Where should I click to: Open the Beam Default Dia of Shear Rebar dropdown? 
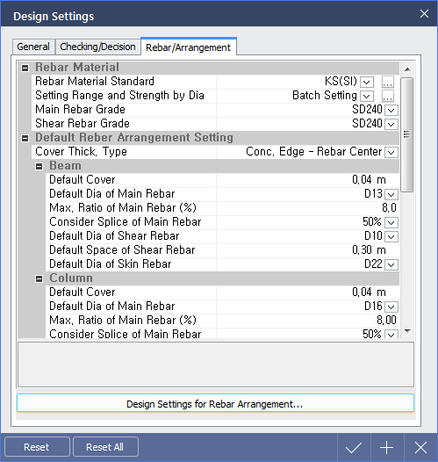click(391, 236)
